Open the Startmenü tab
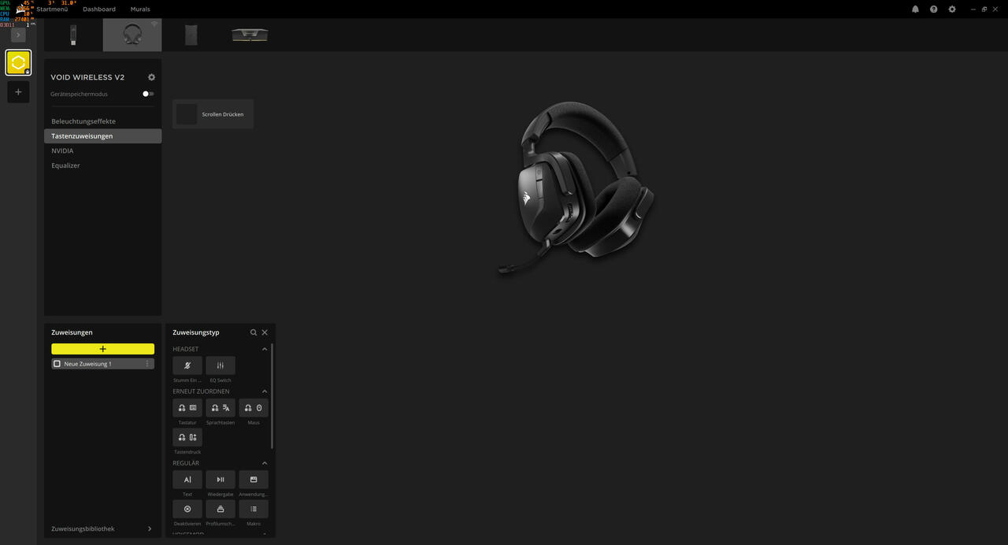 [52, 9]
